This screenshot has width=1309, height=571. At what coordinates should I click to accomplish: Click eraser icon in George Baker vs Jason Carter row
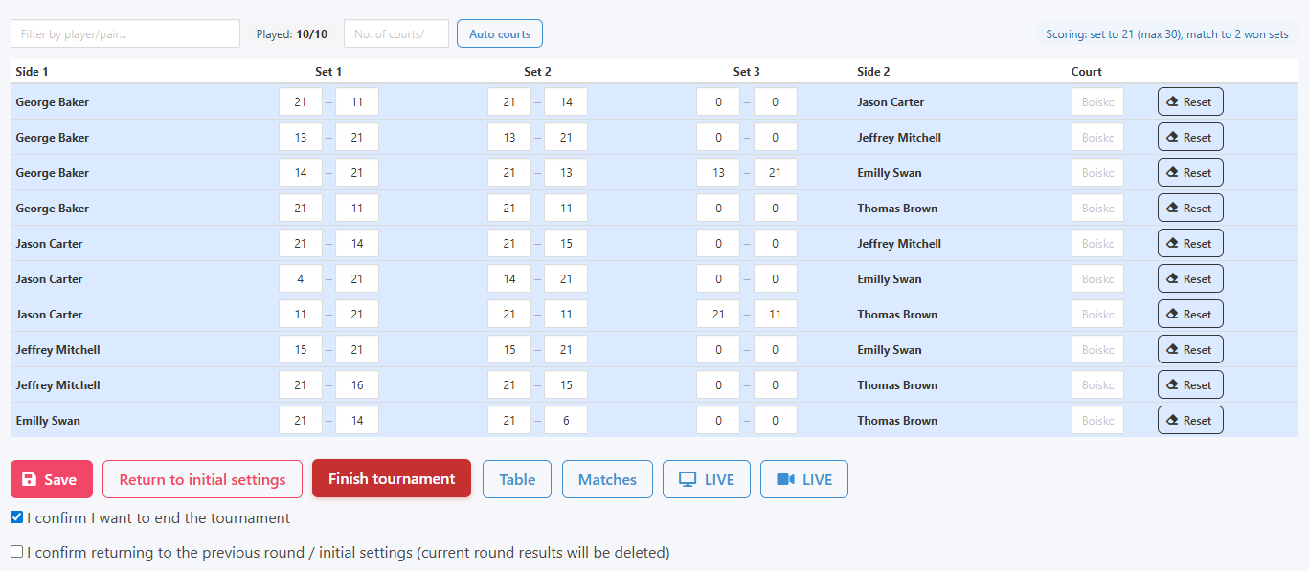(x=1173, y=102)
